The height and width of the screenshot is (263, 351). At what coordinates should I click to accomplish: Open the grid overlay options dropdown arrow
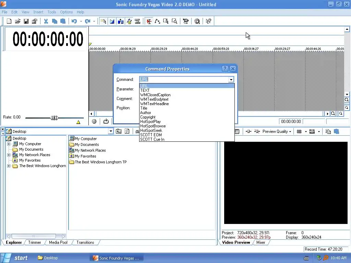coord(306,131)
